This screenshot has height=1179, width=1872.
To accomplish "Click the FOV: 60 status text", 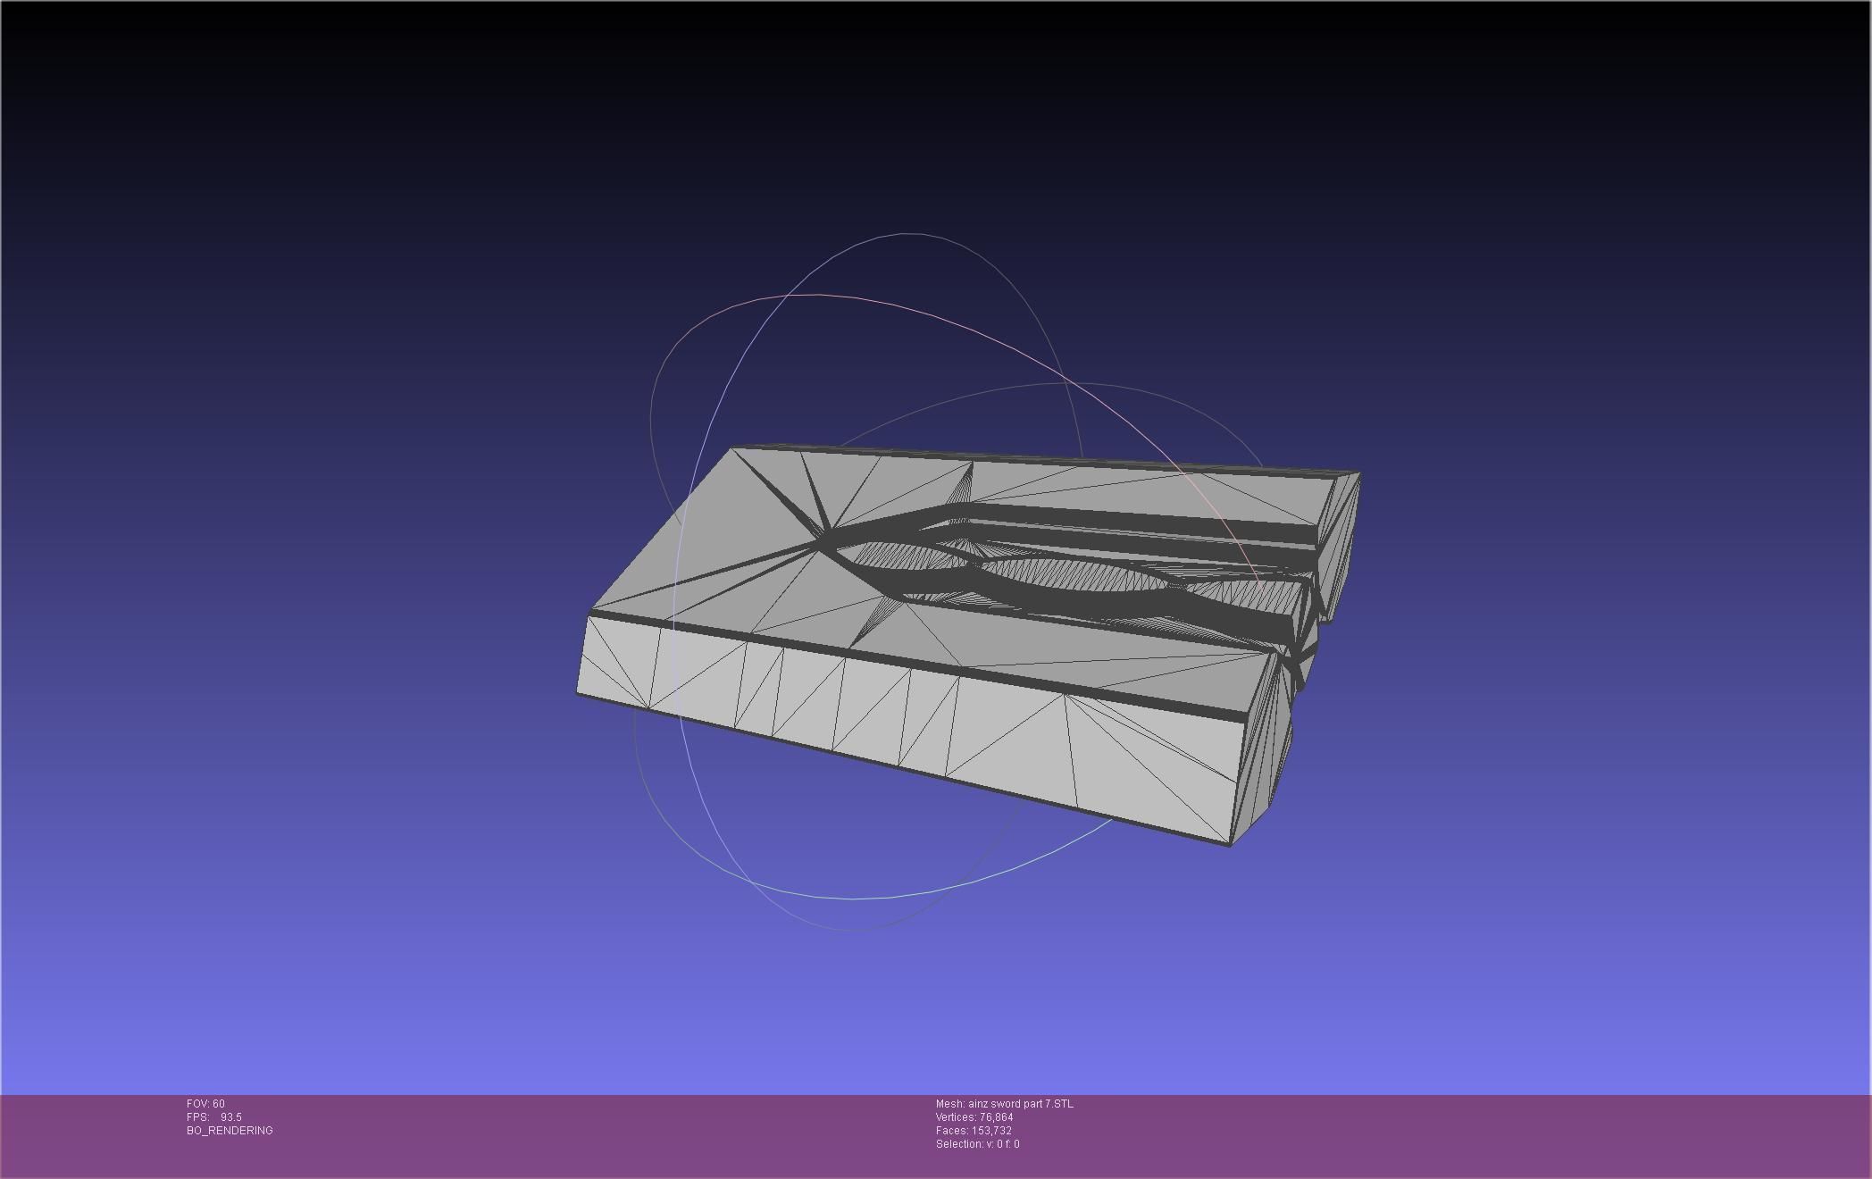I will pyautogui.click(x=205, y=1104).
